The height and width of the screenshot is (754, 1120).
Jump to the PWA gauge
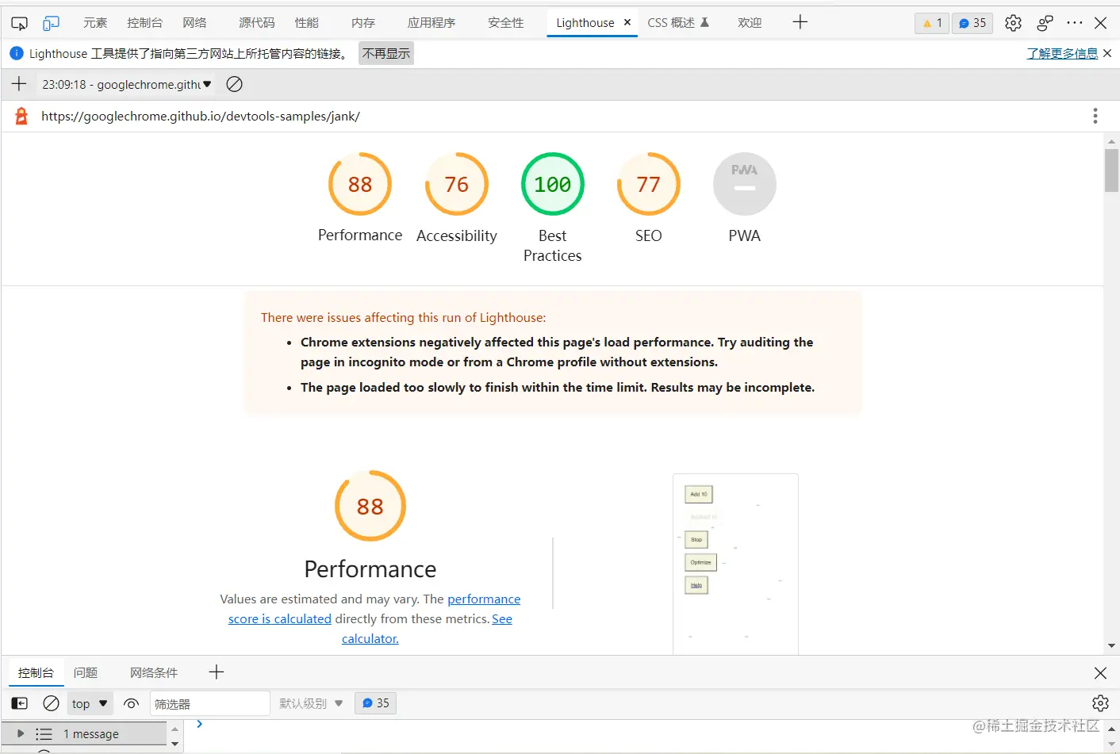[745, 199]
